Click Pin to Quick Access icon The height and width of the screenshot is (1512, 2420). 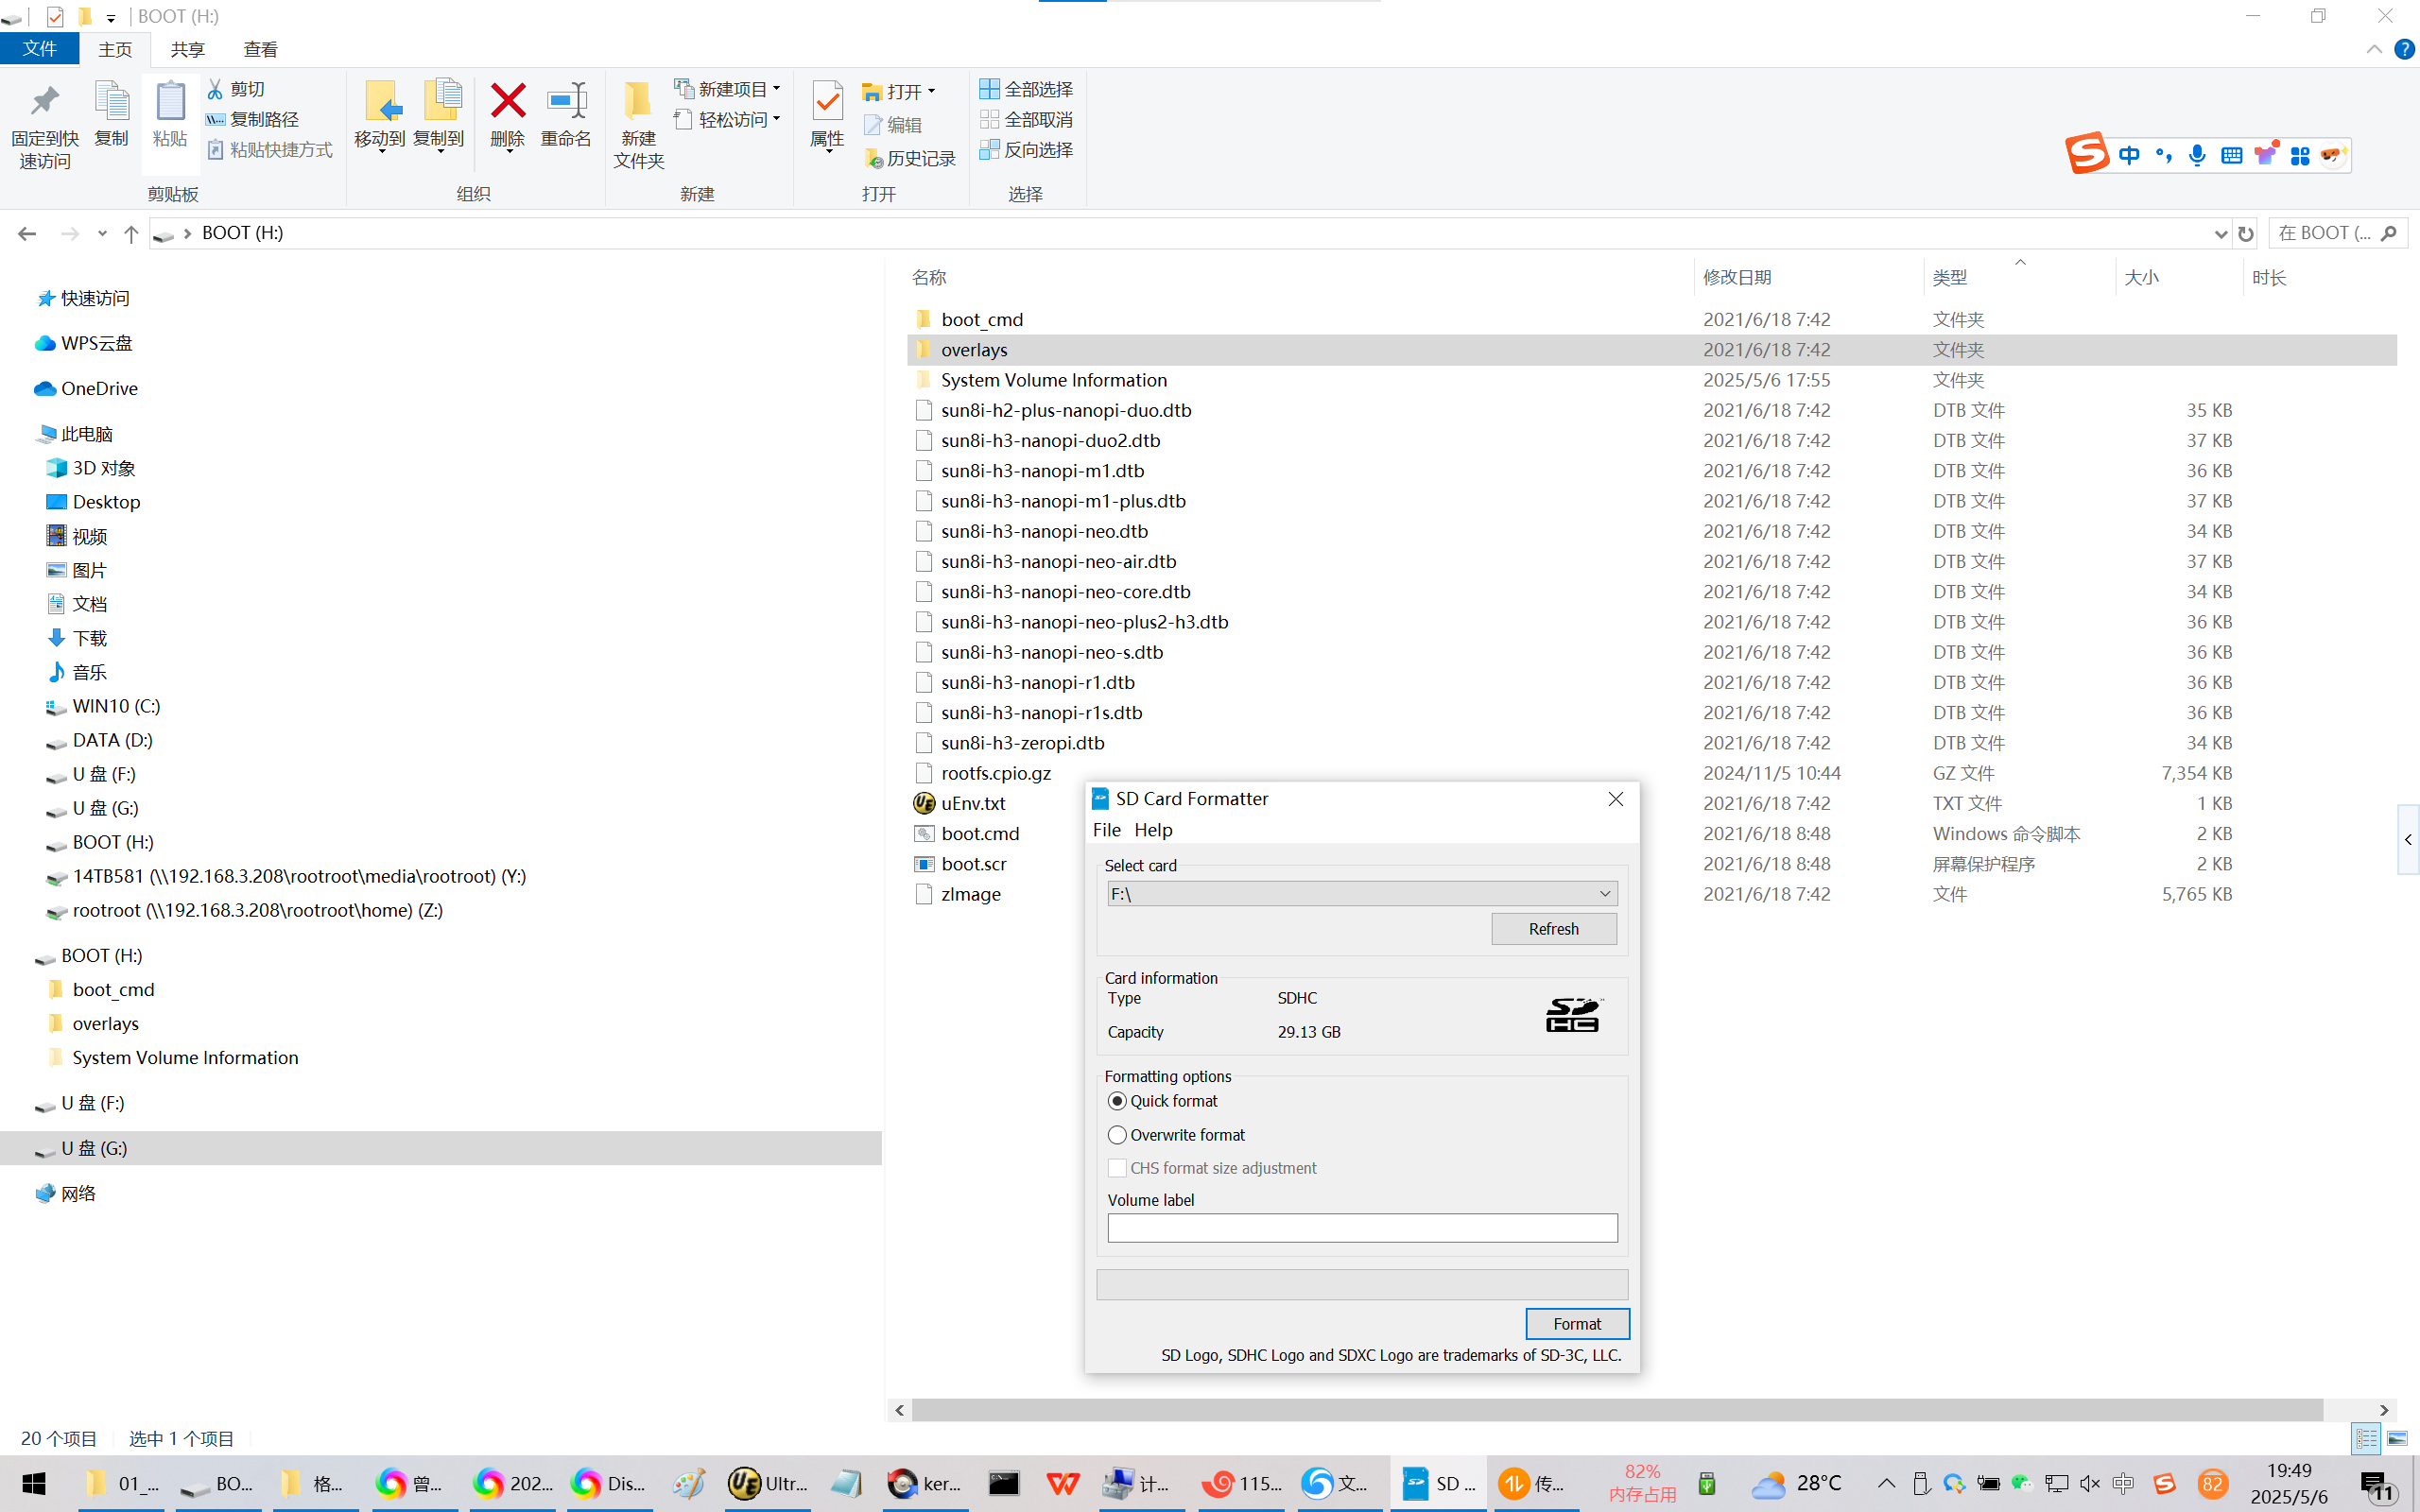pyautogui.click(x=44, y=102)
